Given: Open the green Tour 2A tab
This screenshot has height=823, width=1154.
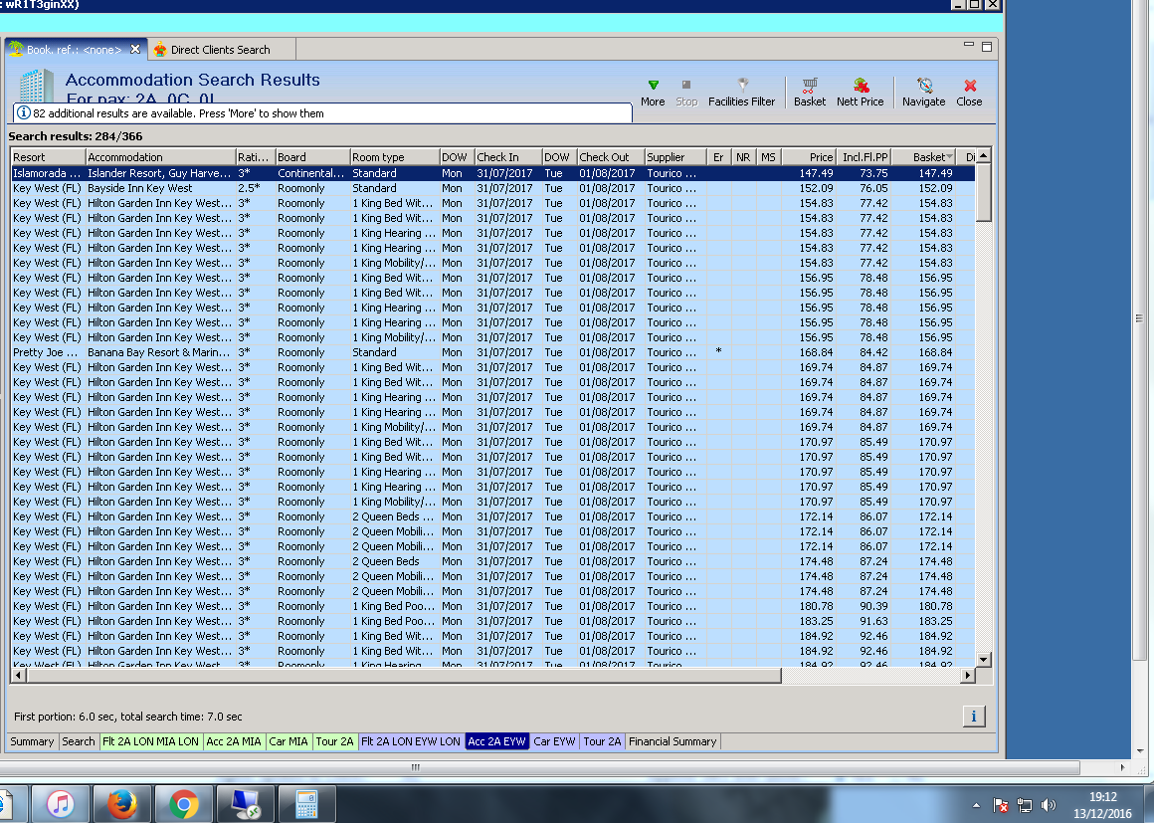Looking at the screenshot, I should pyautogui.click(x=335, y=741).
